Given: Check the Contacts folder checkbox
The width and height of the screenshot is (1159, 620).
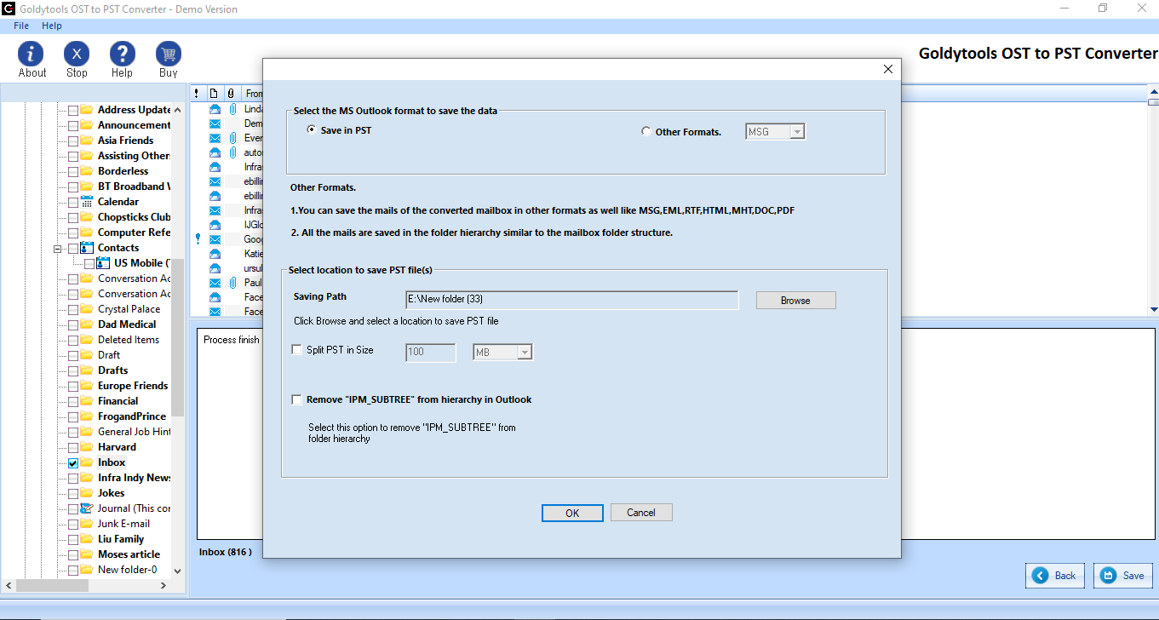Looking at the screenshot, I should click(x=73, y=249).
